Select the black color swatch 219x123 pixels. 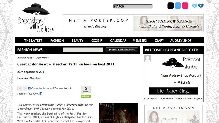coord(171,6)
